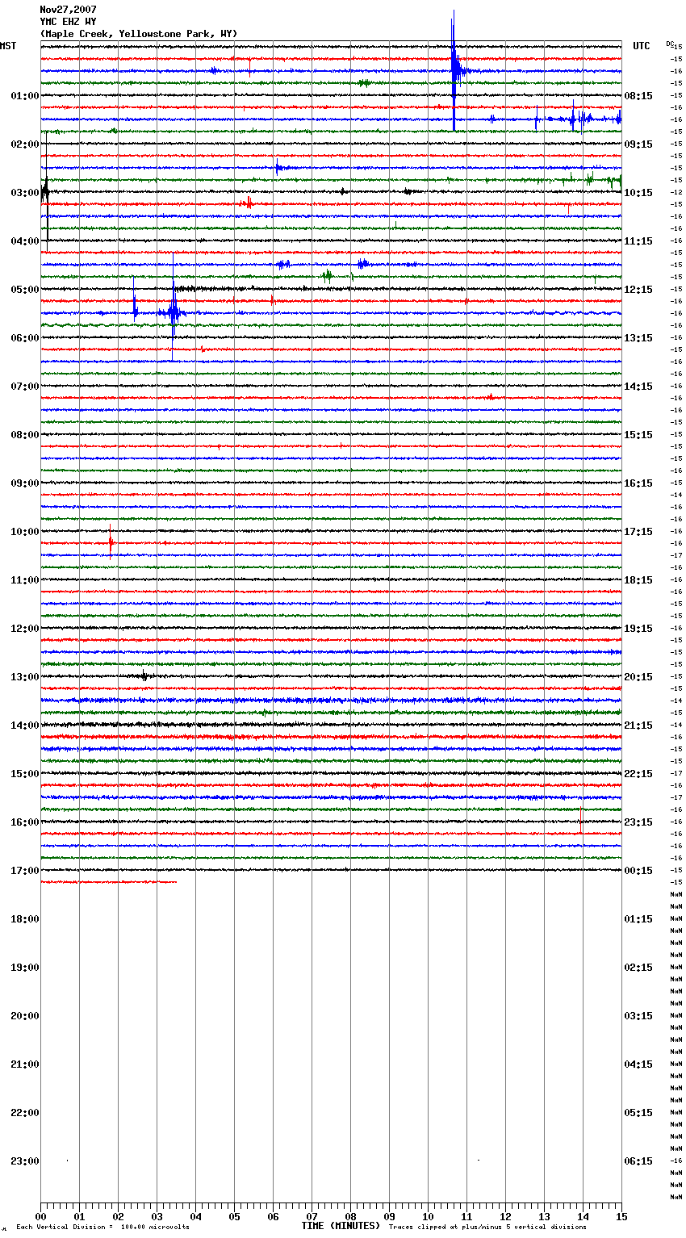Image resolution: width=686 pixels, height=1238 pixels.
Task: Select minute 08 on the bottom axis
Action: [350, 1216]
